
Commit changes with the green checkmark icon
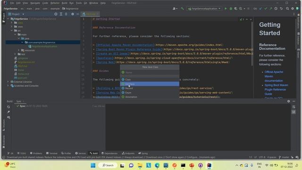point(266,8)
